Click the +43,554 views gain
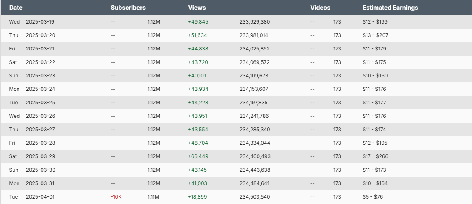This screenshot has width=472, height=204. (198, 130)
